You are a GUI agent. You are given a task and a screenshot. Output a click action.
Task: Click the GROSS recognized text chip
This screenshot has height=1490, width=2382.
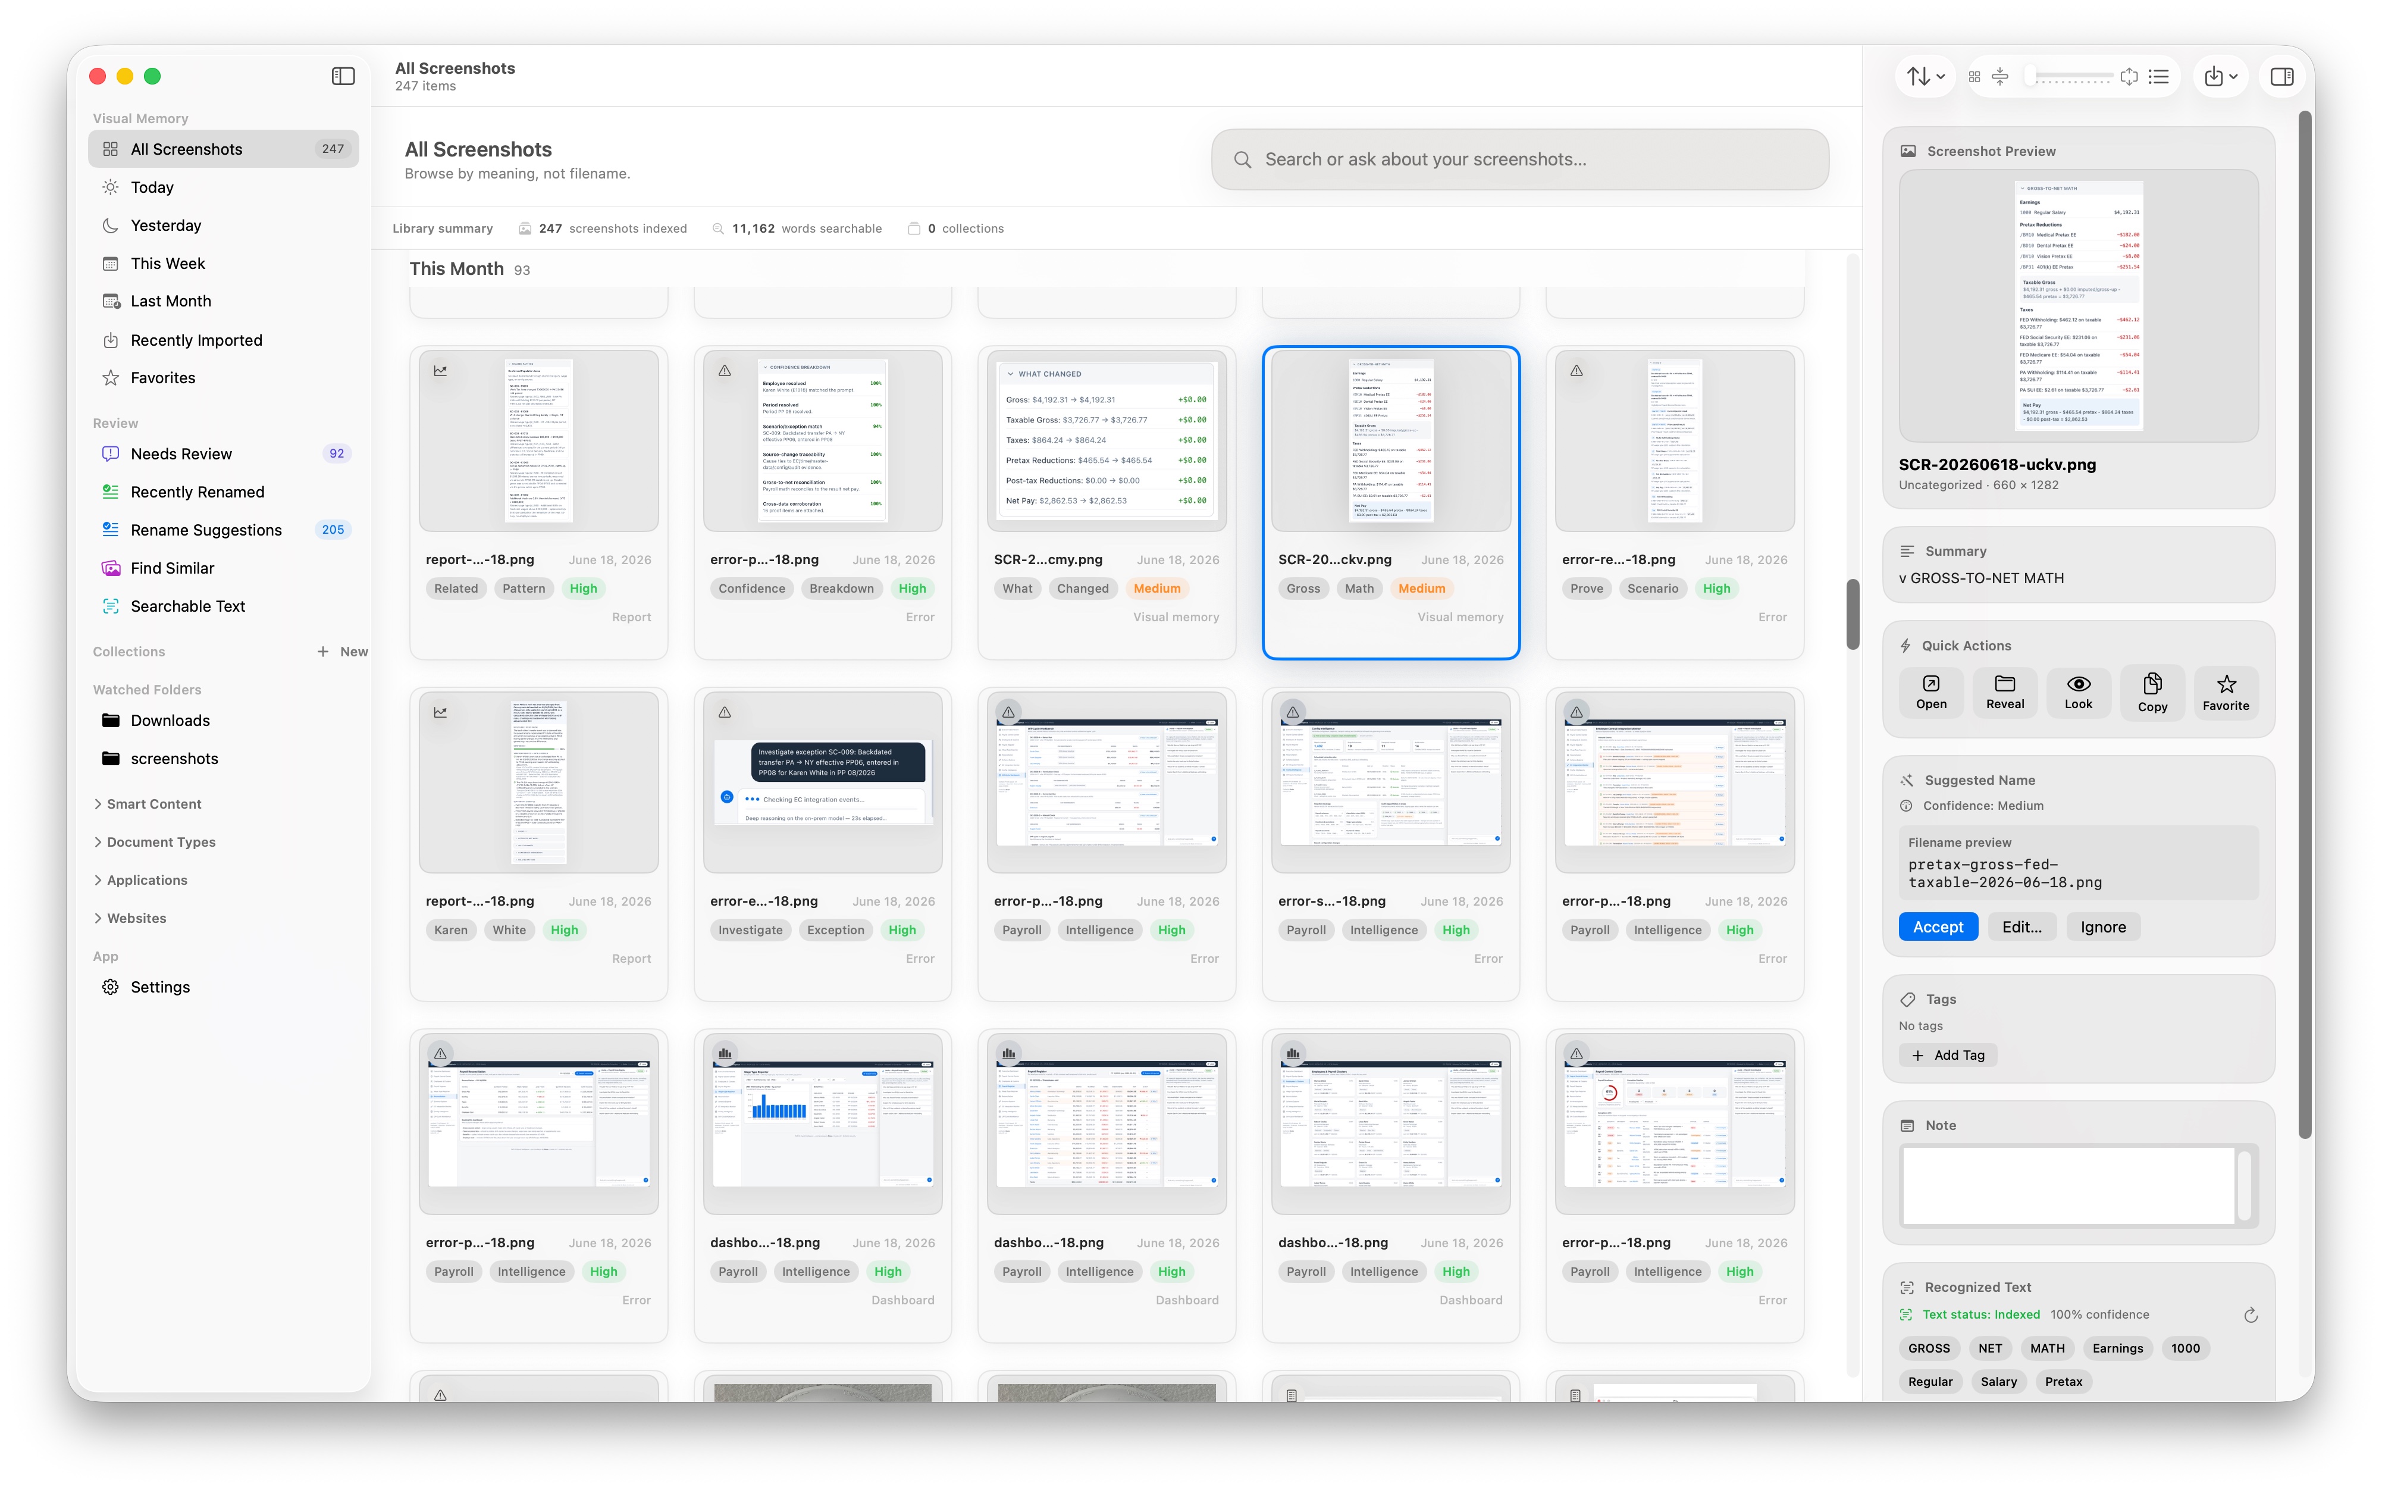pyautogui.click(x=1928, y=1348)
